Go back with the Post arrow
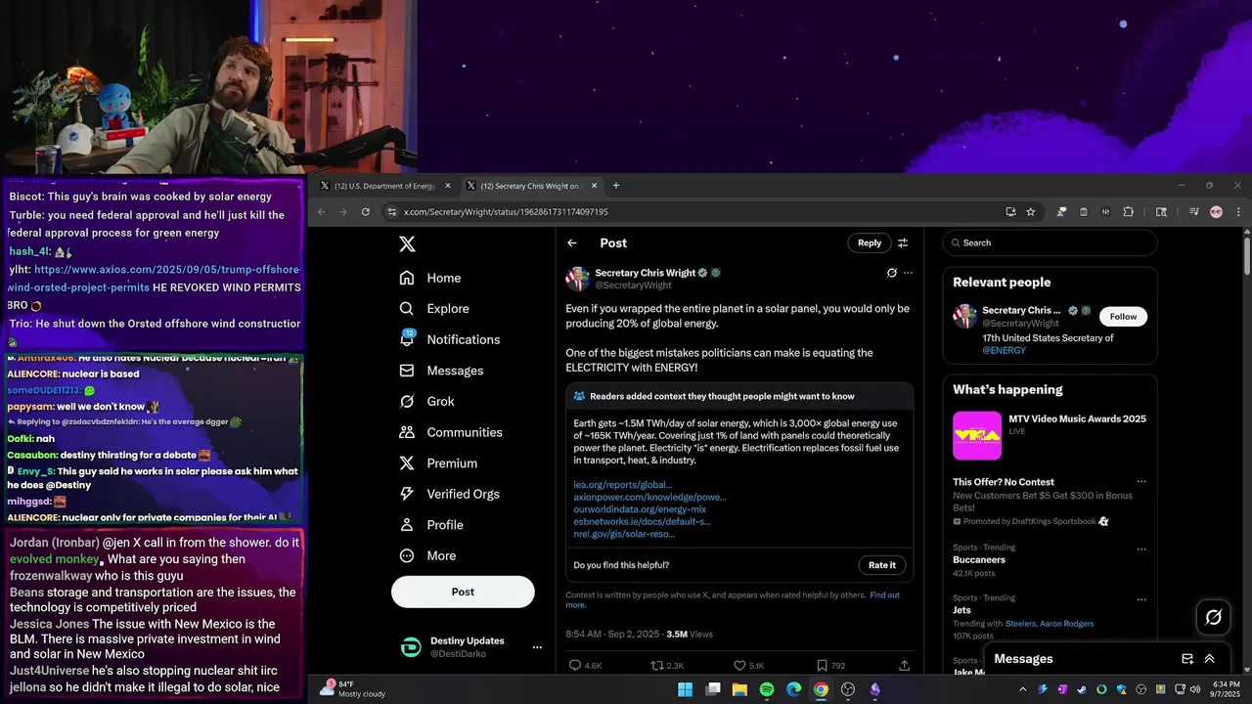 (572, 243)
